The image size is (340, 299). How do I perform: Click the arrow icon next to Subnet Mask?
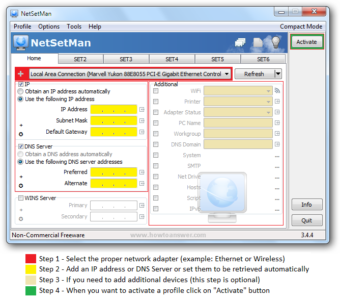[x=142, y=120]
